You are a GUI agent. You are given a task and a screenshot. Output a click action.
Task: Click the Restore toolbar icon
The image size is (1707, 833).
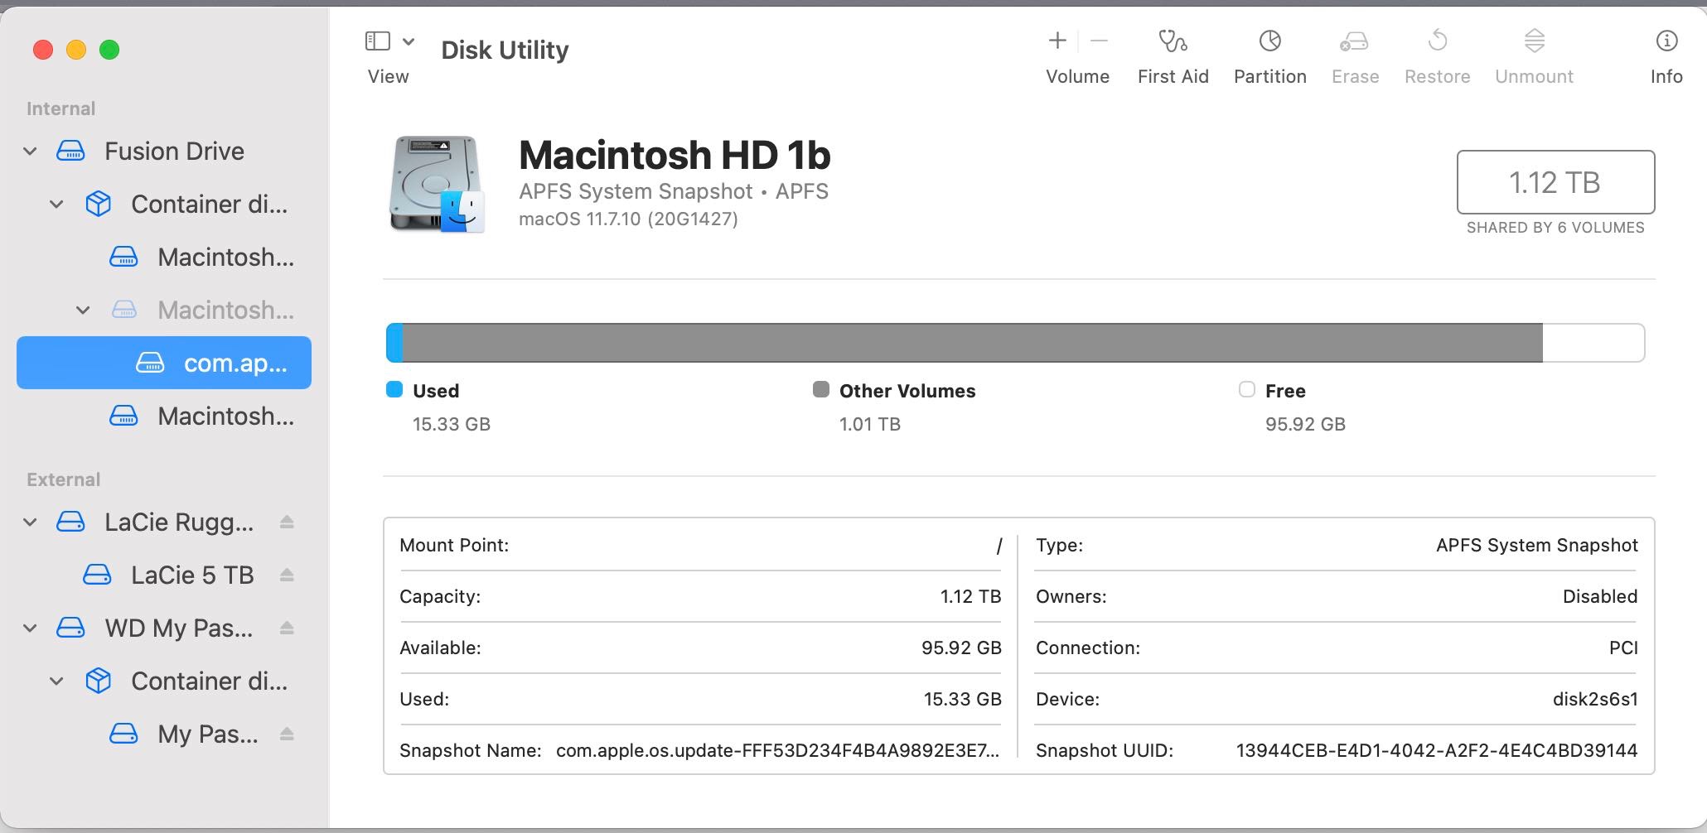coord(1438,41)
